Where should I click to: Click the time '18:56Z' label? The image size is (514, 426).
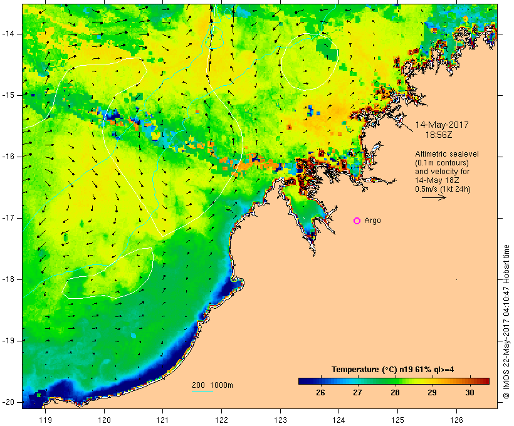point(439,135)
